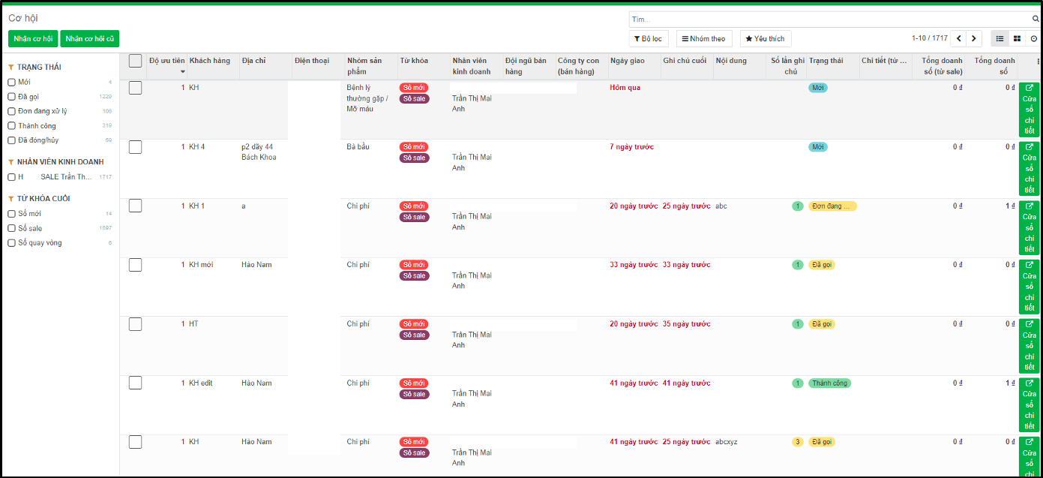Enable 'Thành công' status filter
Screen dimensions: 1043x478
point(11,126)
